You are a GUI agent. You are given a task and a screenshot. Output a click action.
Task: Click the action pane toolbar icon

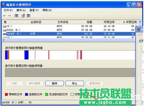pos(29,16)
